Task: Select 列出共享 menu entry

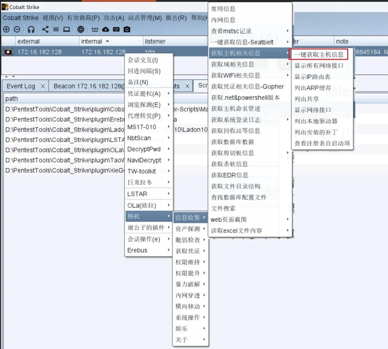Action: tap(322, 99)
